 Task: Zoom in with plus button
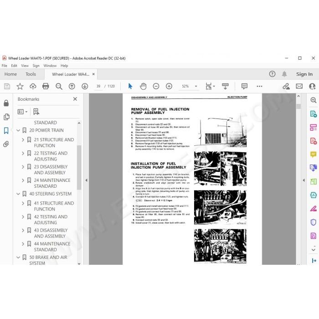[169, 86]
